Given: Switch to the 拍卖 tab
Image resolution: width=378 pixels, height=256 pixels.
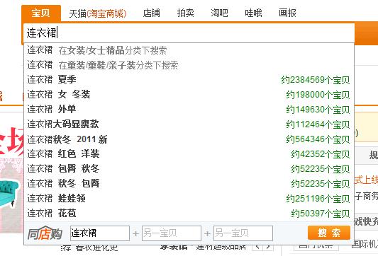Looking at the screenshot, I should (x=185, y=13).
